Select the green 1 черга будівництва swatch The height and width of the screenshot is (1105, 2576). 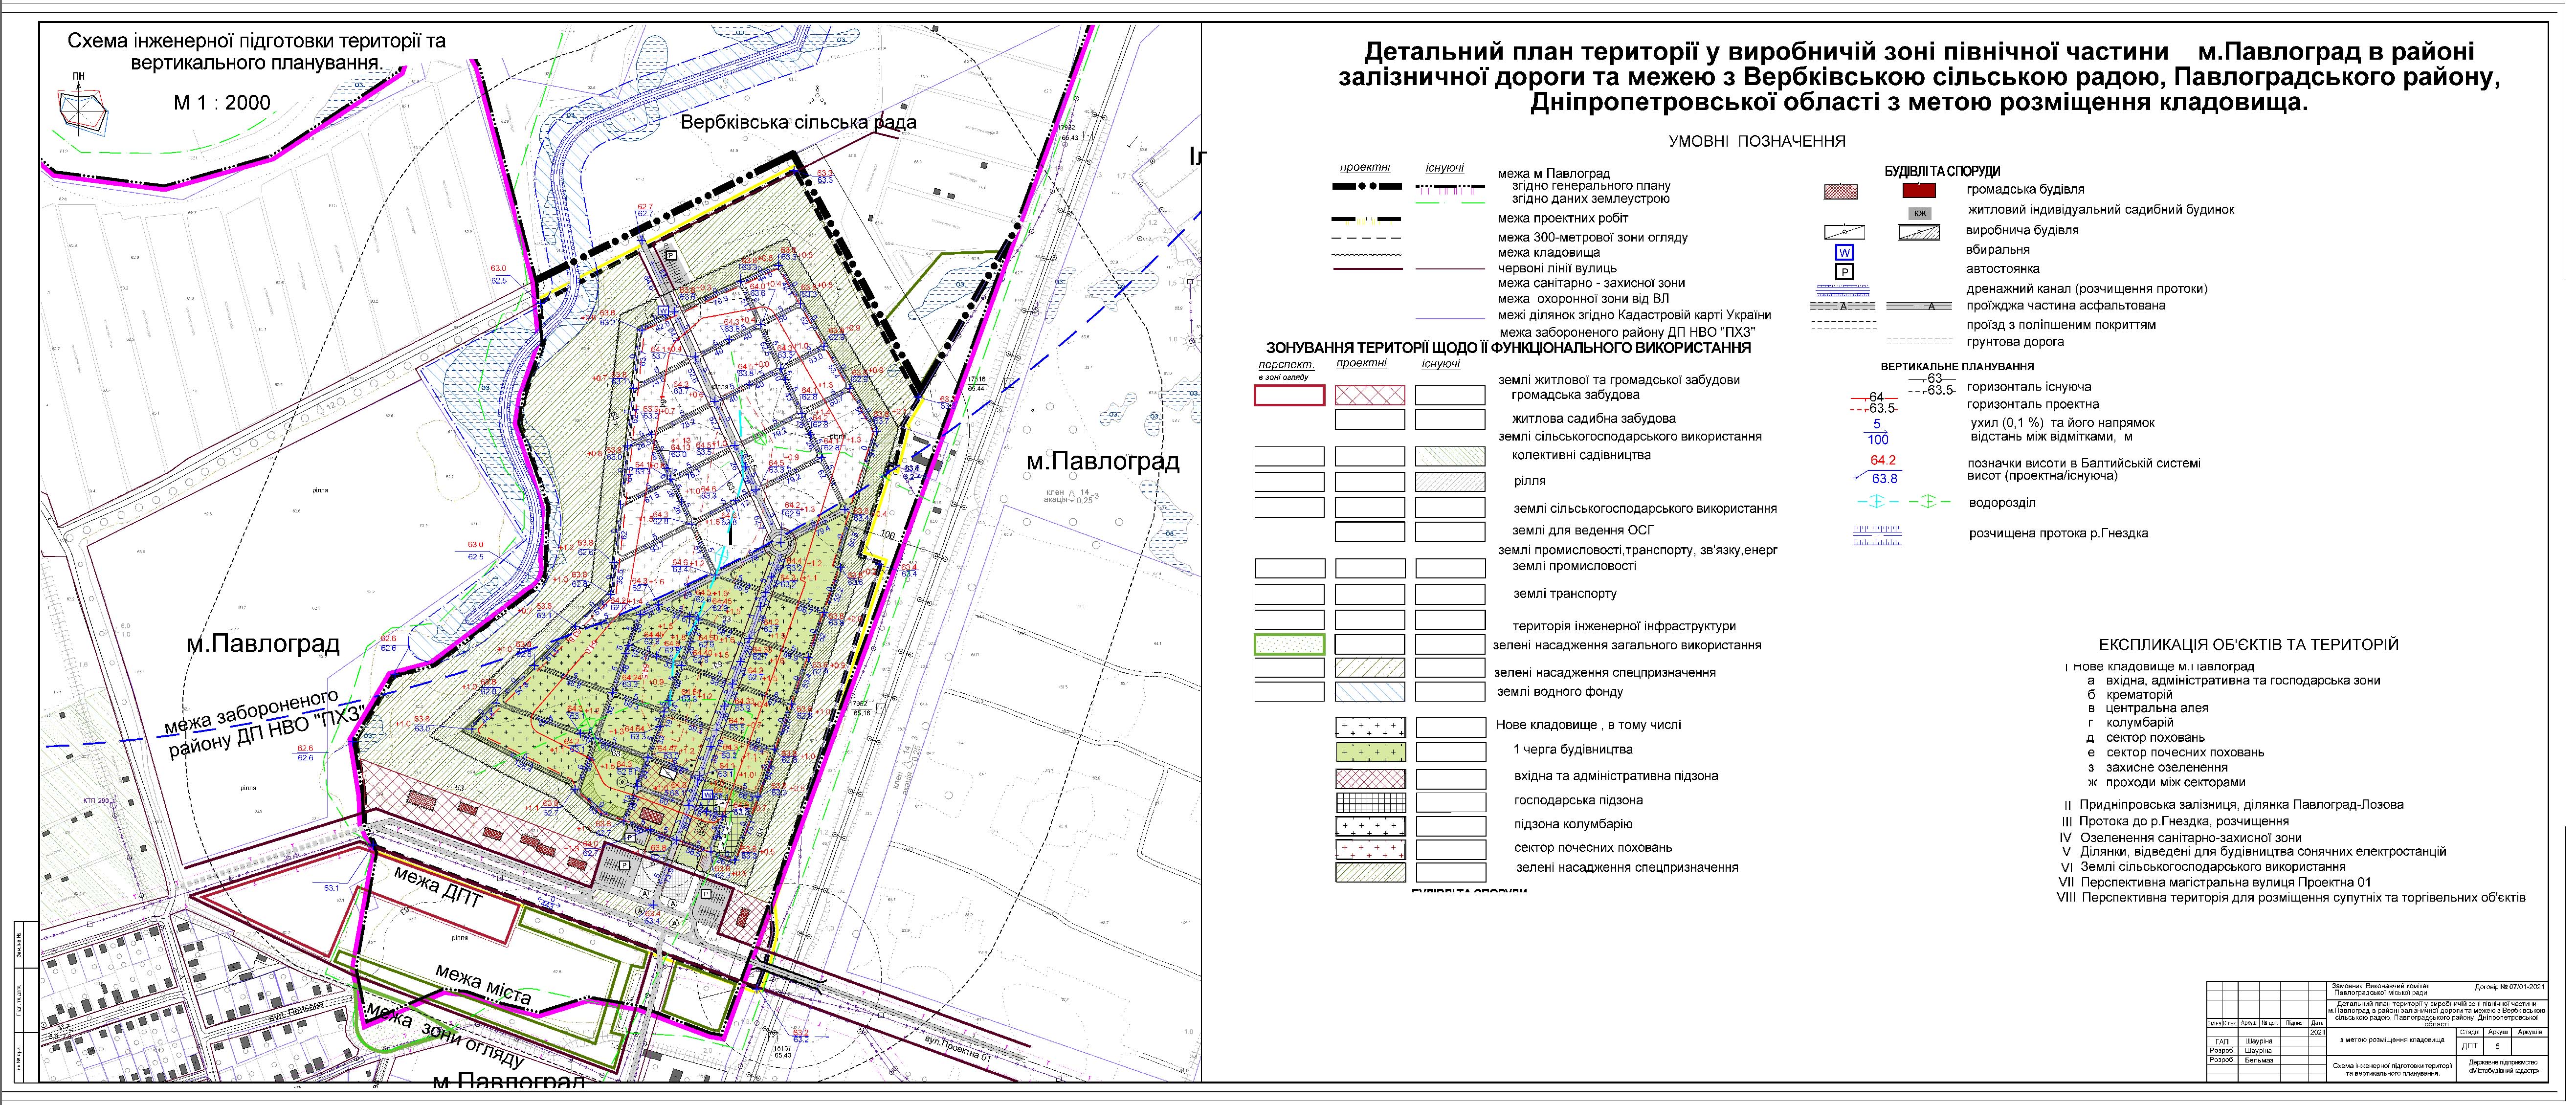click(x=1370, y=752)
